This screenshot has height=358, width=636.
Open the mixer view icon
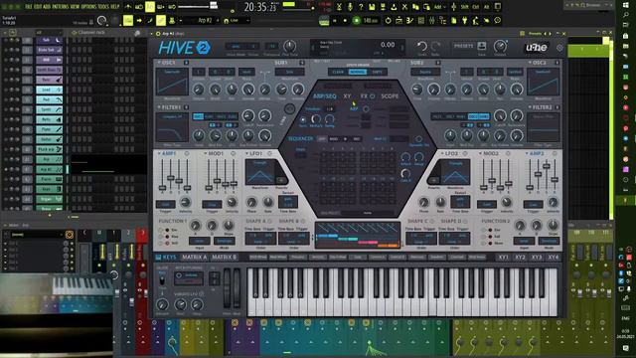432,20
